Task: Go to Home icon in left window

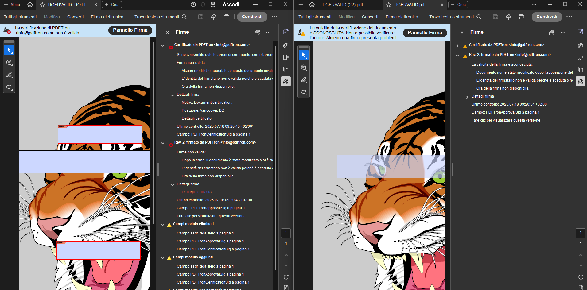Action: tap(30, 5)
